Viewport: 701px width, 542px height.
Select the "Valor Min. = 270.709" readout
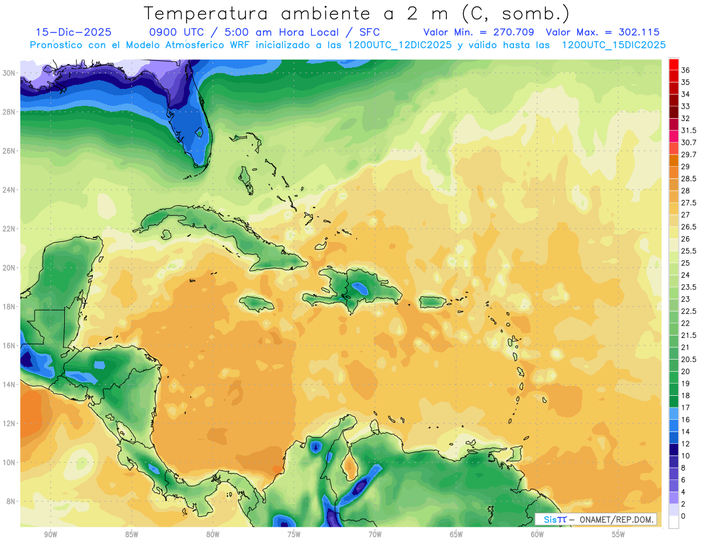(x=479, y=32)
